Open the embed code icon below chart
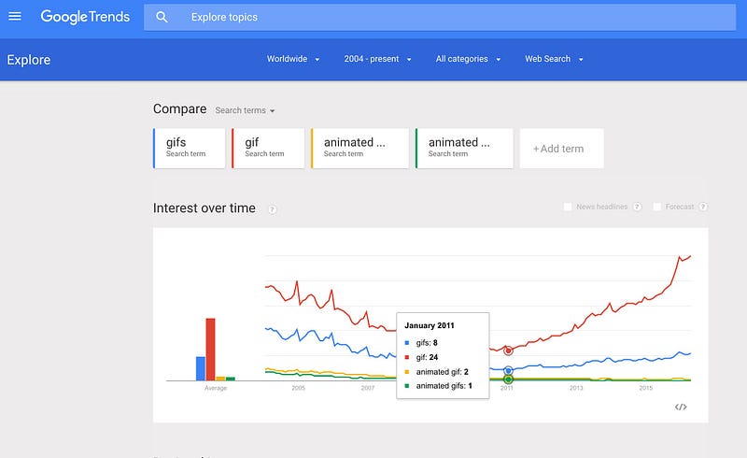The width and height of the screenshot is (747, 458). (x=681, y=407)
